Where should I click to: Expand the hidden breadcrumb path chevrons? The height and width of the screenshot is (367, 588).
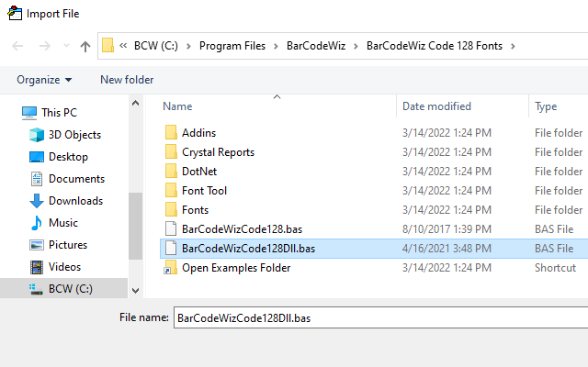click(x=123, y=46)
